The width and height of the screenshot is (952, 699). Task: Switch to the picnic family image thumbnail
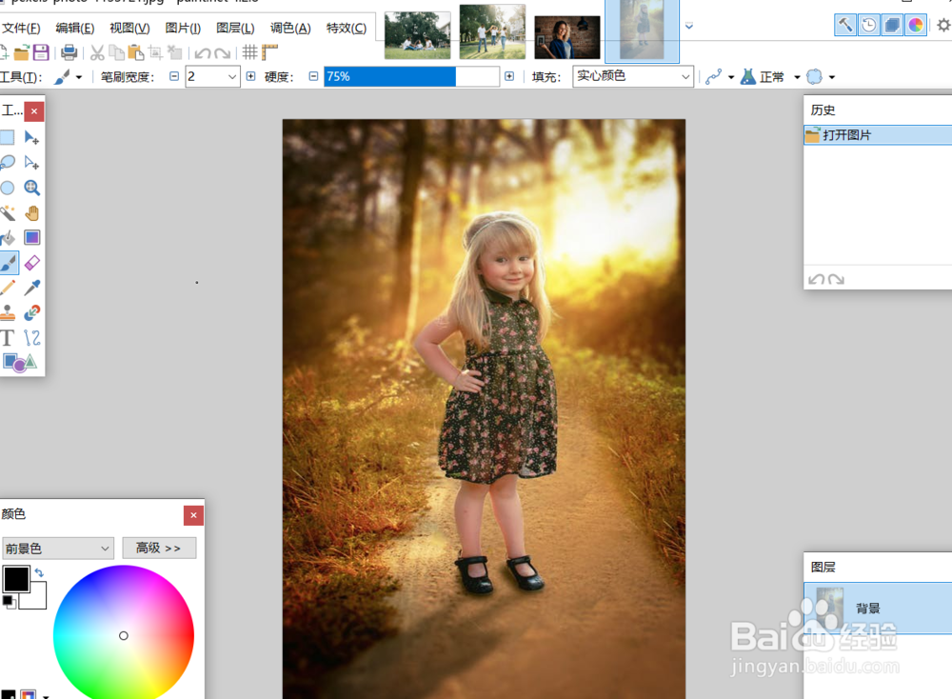point(418,35)
